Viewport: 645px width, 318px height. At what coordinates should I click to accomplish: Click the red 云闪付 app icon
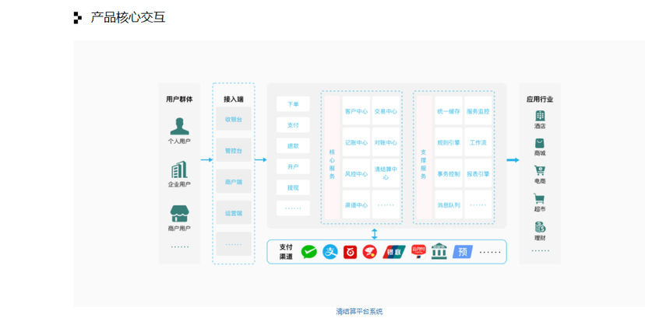(419, 252)
